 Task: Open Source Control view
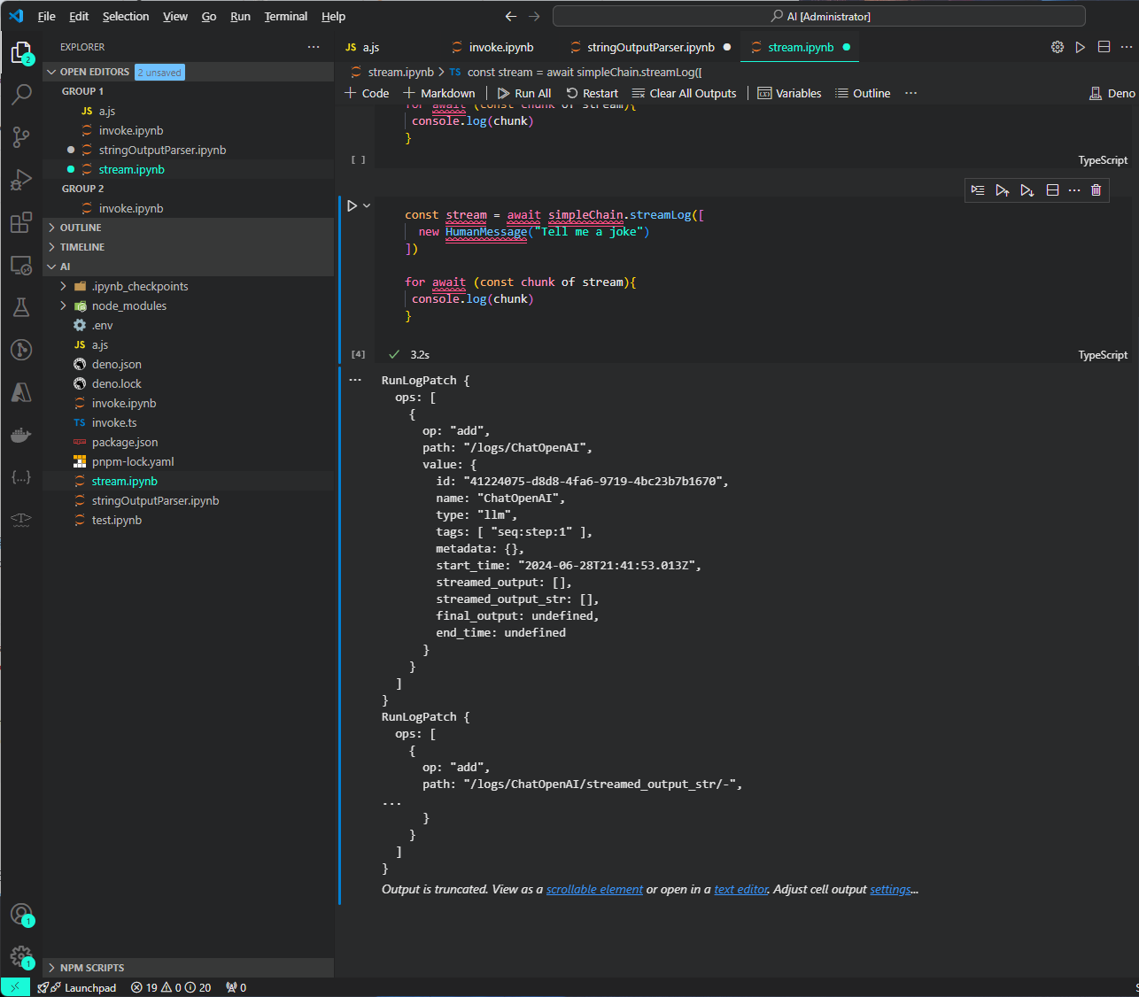coord(21,136)
